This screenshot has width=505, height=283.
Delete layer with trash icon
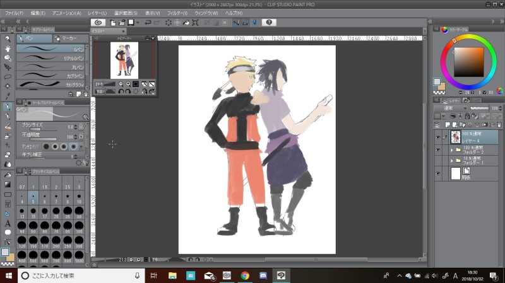pyautogui.click(x=499, y=124)
